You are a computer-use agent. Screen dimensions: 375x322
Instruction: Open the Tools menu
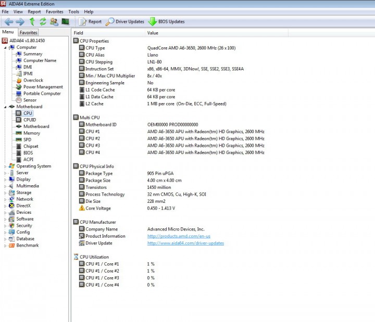[x=73, y=12]
